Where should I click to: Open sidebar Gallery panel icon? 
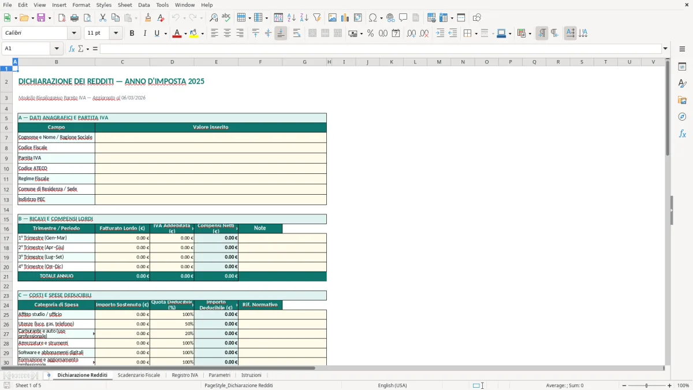tap(682, 101)
